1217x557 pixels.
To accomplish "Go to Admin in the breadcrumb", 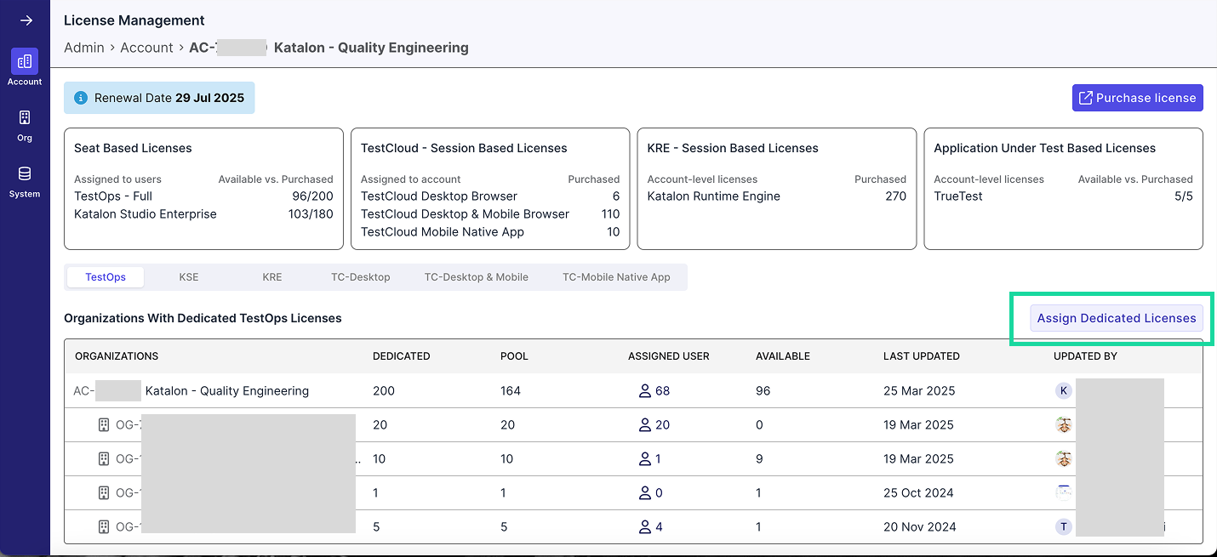I will coord(84,48).
